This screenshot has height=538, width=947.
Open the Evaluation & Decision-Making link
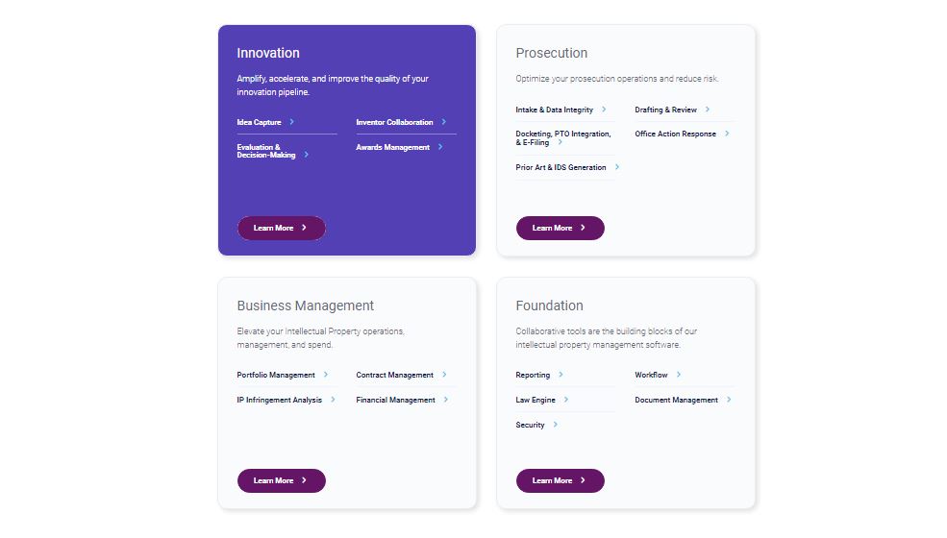pos(266,151)
